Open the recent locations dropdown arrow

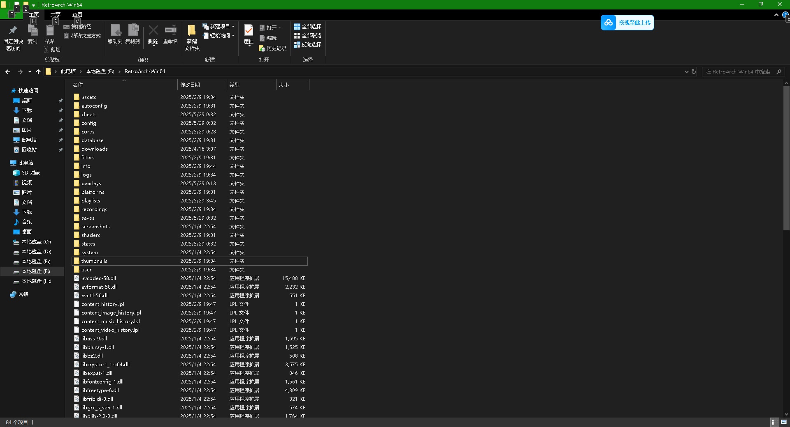(x=30, y=72)
